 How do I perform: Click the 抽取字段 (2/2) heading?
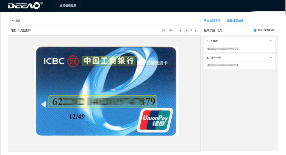(x=214, y=31)
